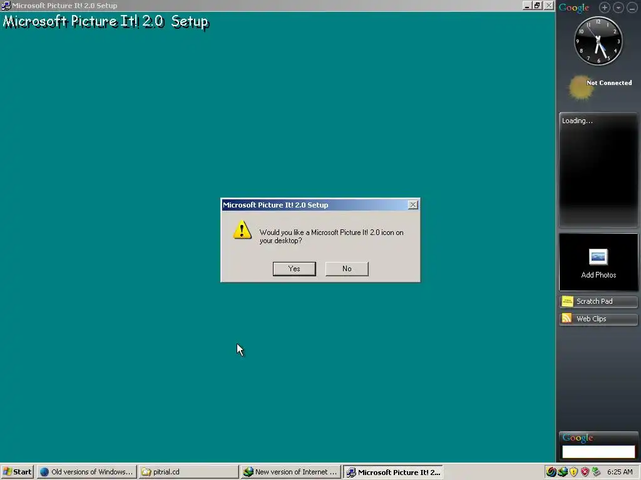Click the Add Photos label
The height and width of the screenshot is (480, 641).
click(598, 275)
